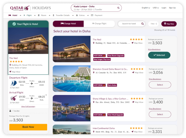Image resolution: width=186 pixels, height=138 pixels.
Task: Click the Selected button for The Ned
Action: [x=159, y=55]
